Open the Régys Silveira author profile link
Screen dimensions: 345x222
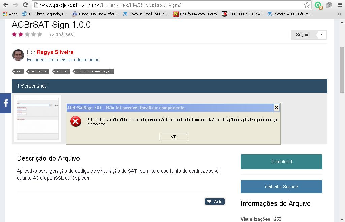[55, 52]
